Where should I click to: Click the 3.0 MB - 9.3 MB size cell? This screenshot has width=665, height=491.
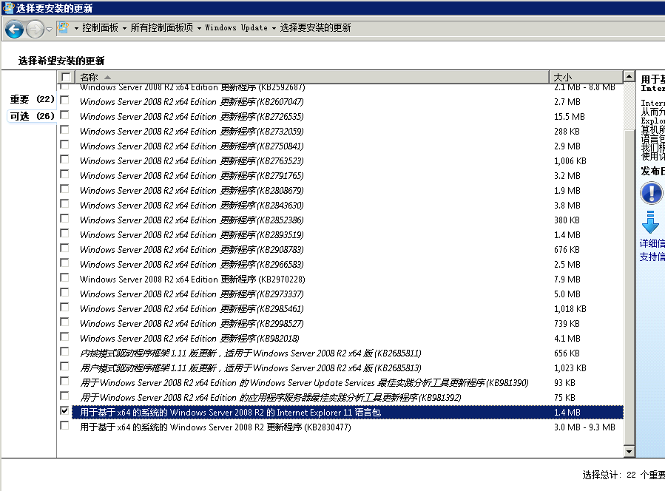[x=584, y=427]
